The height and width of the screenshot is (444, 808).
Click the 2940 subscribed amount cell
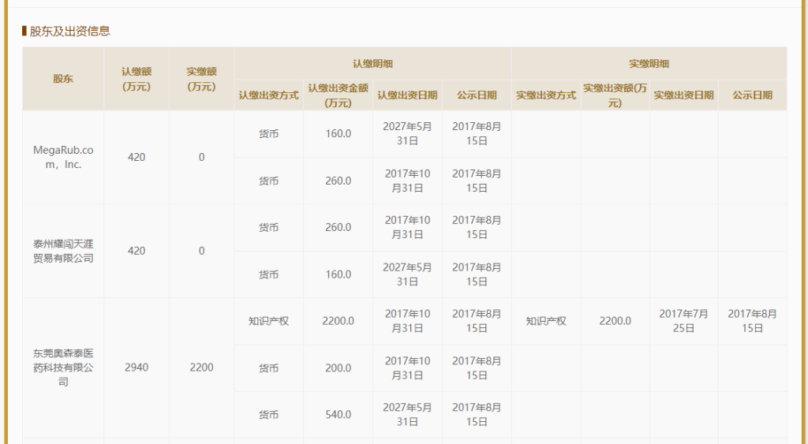[x=137, y=368]
